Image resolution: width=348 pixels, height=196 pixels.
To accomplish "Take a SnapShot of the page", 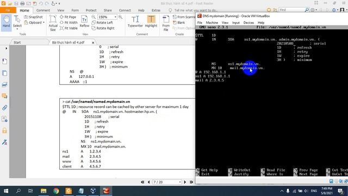I will click(33, 17).
